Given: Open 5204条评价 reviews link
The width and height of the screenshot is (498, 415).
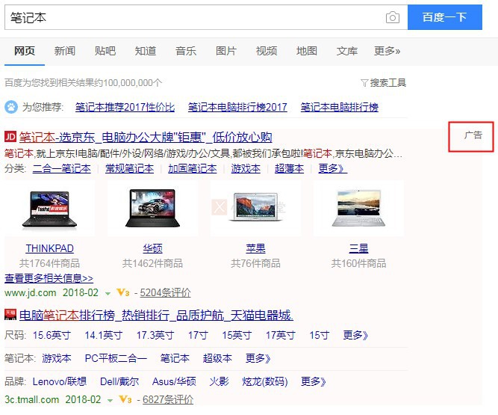Looking at the screenshot, I should coord(166,292).
